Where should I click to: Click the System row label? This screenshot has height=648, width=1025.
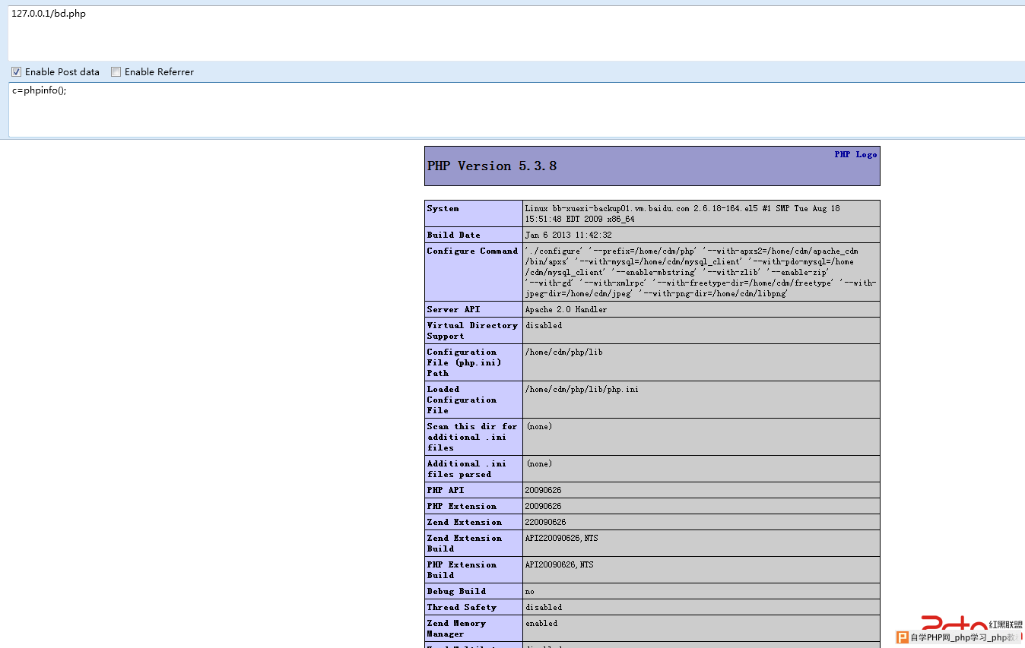443,208
